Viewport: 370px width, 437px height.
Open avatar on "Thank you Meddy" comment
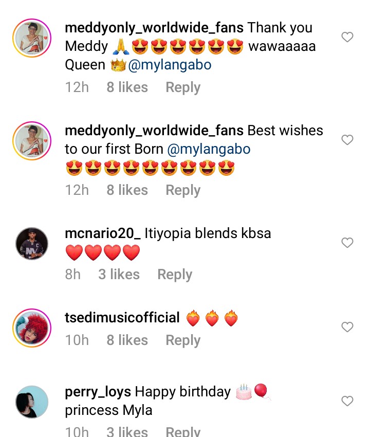click(x=32, y=39)
